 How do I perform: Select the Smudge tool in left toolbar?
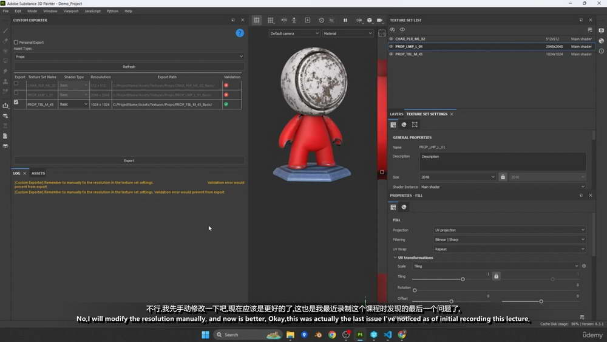click(5, 71)
